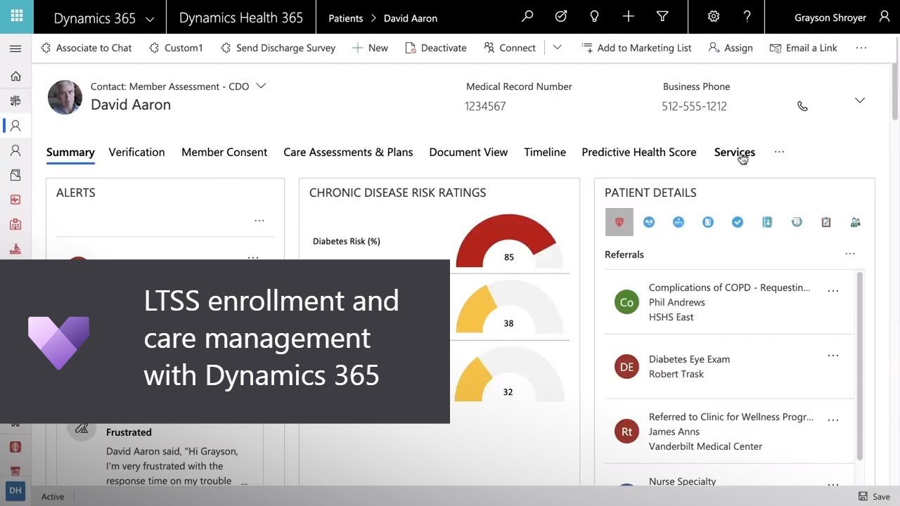The image size is (900, 506).
Task: Open the Referrals section ellipsis menu
Action: [x=850, y=254]
